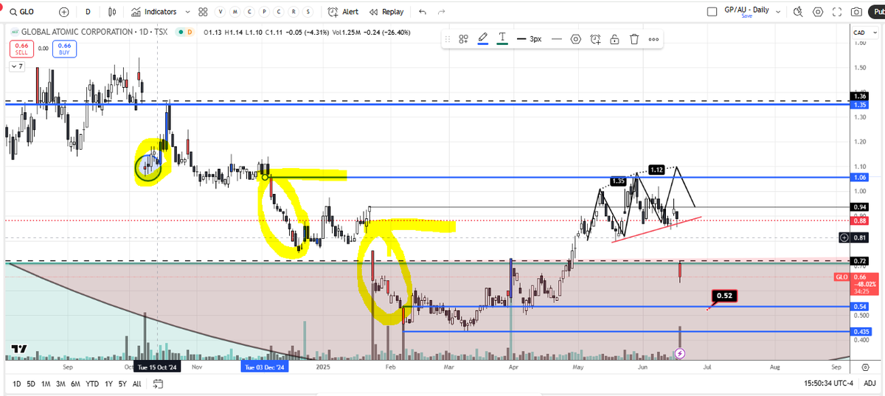Image resolution: width=885 pixels, height=396 pixels.
Task: Open drawing templates icon in floating toolbar
Action: point(464,39)
